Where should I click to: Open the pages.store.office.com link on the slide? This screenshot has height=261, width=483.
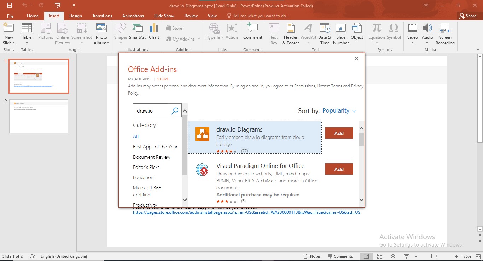246,212
